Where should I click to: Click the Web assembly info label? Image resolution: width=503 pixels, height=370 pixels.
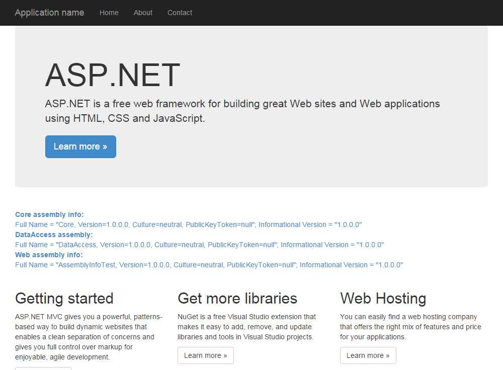(49, 255)
